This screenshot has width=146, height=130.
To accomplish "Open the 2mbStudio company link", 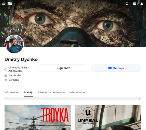I will tap(15, 75).
